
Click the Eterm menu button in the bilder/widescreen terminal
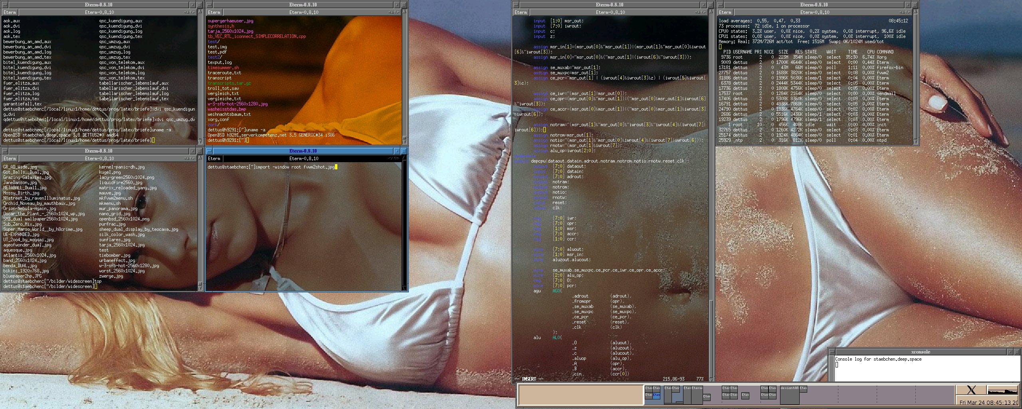(10, 159)
